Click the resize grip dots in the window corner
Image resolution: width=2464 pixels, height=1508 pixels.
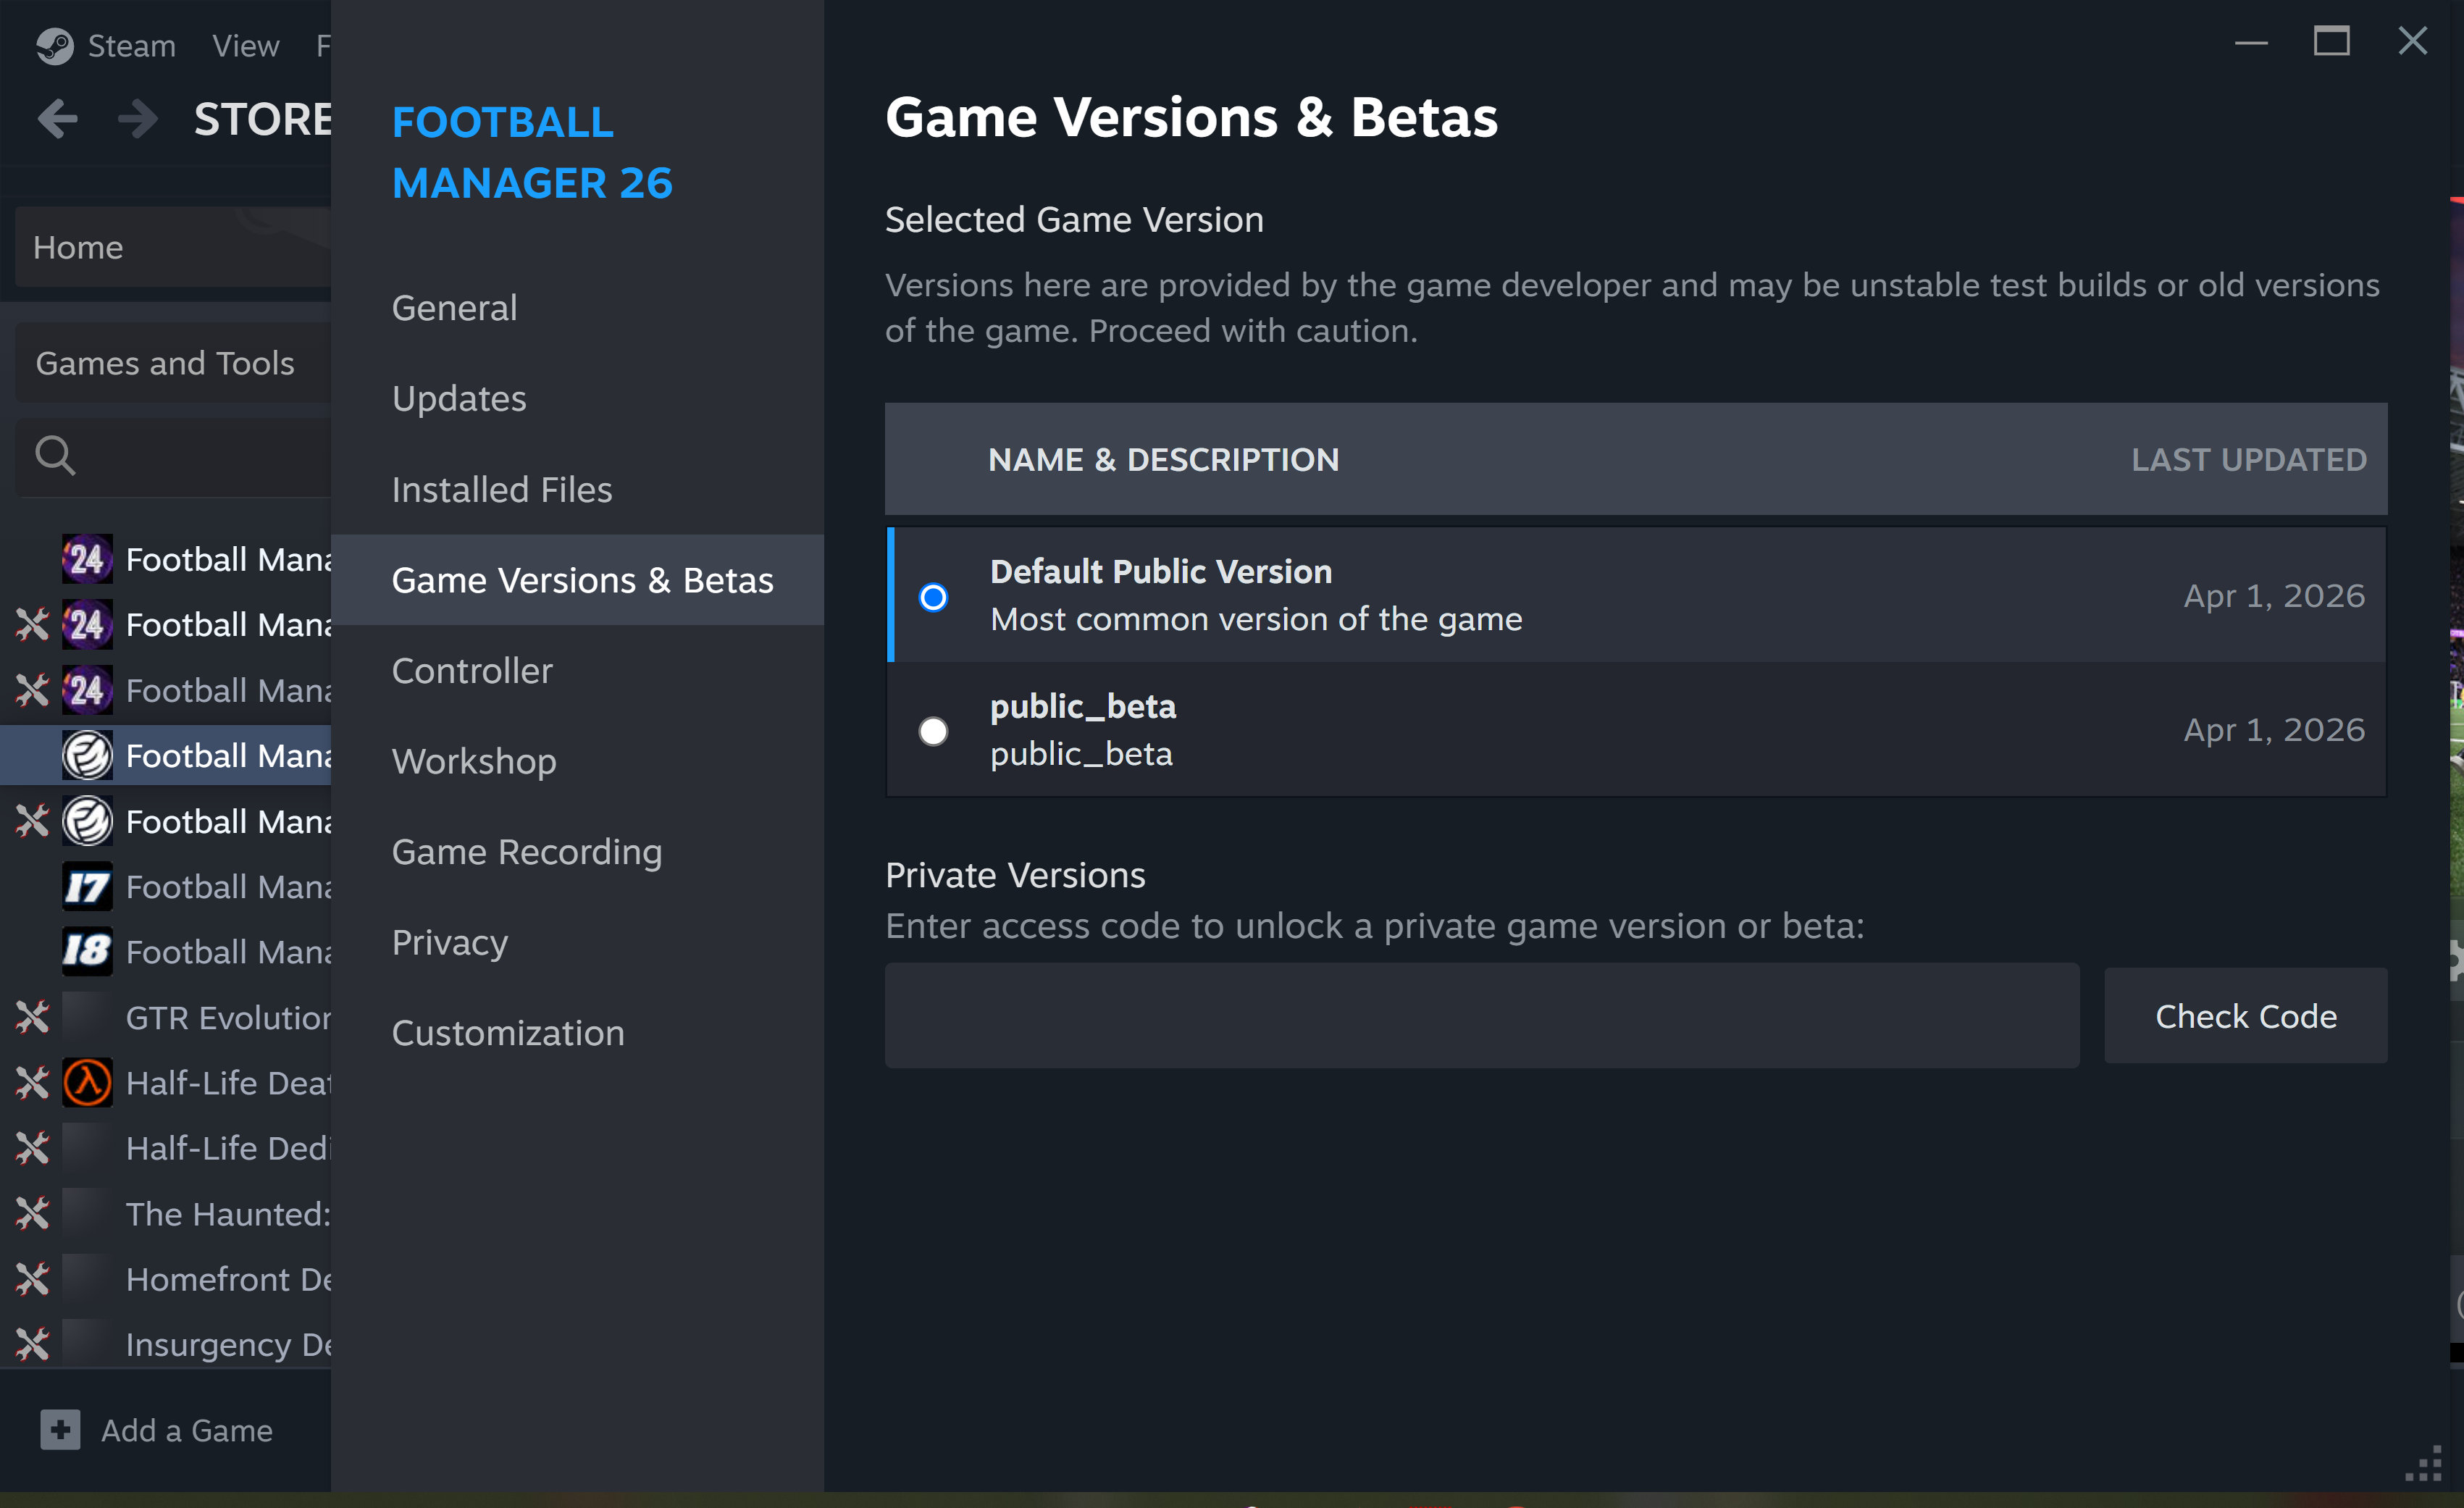(2424, 1464)
